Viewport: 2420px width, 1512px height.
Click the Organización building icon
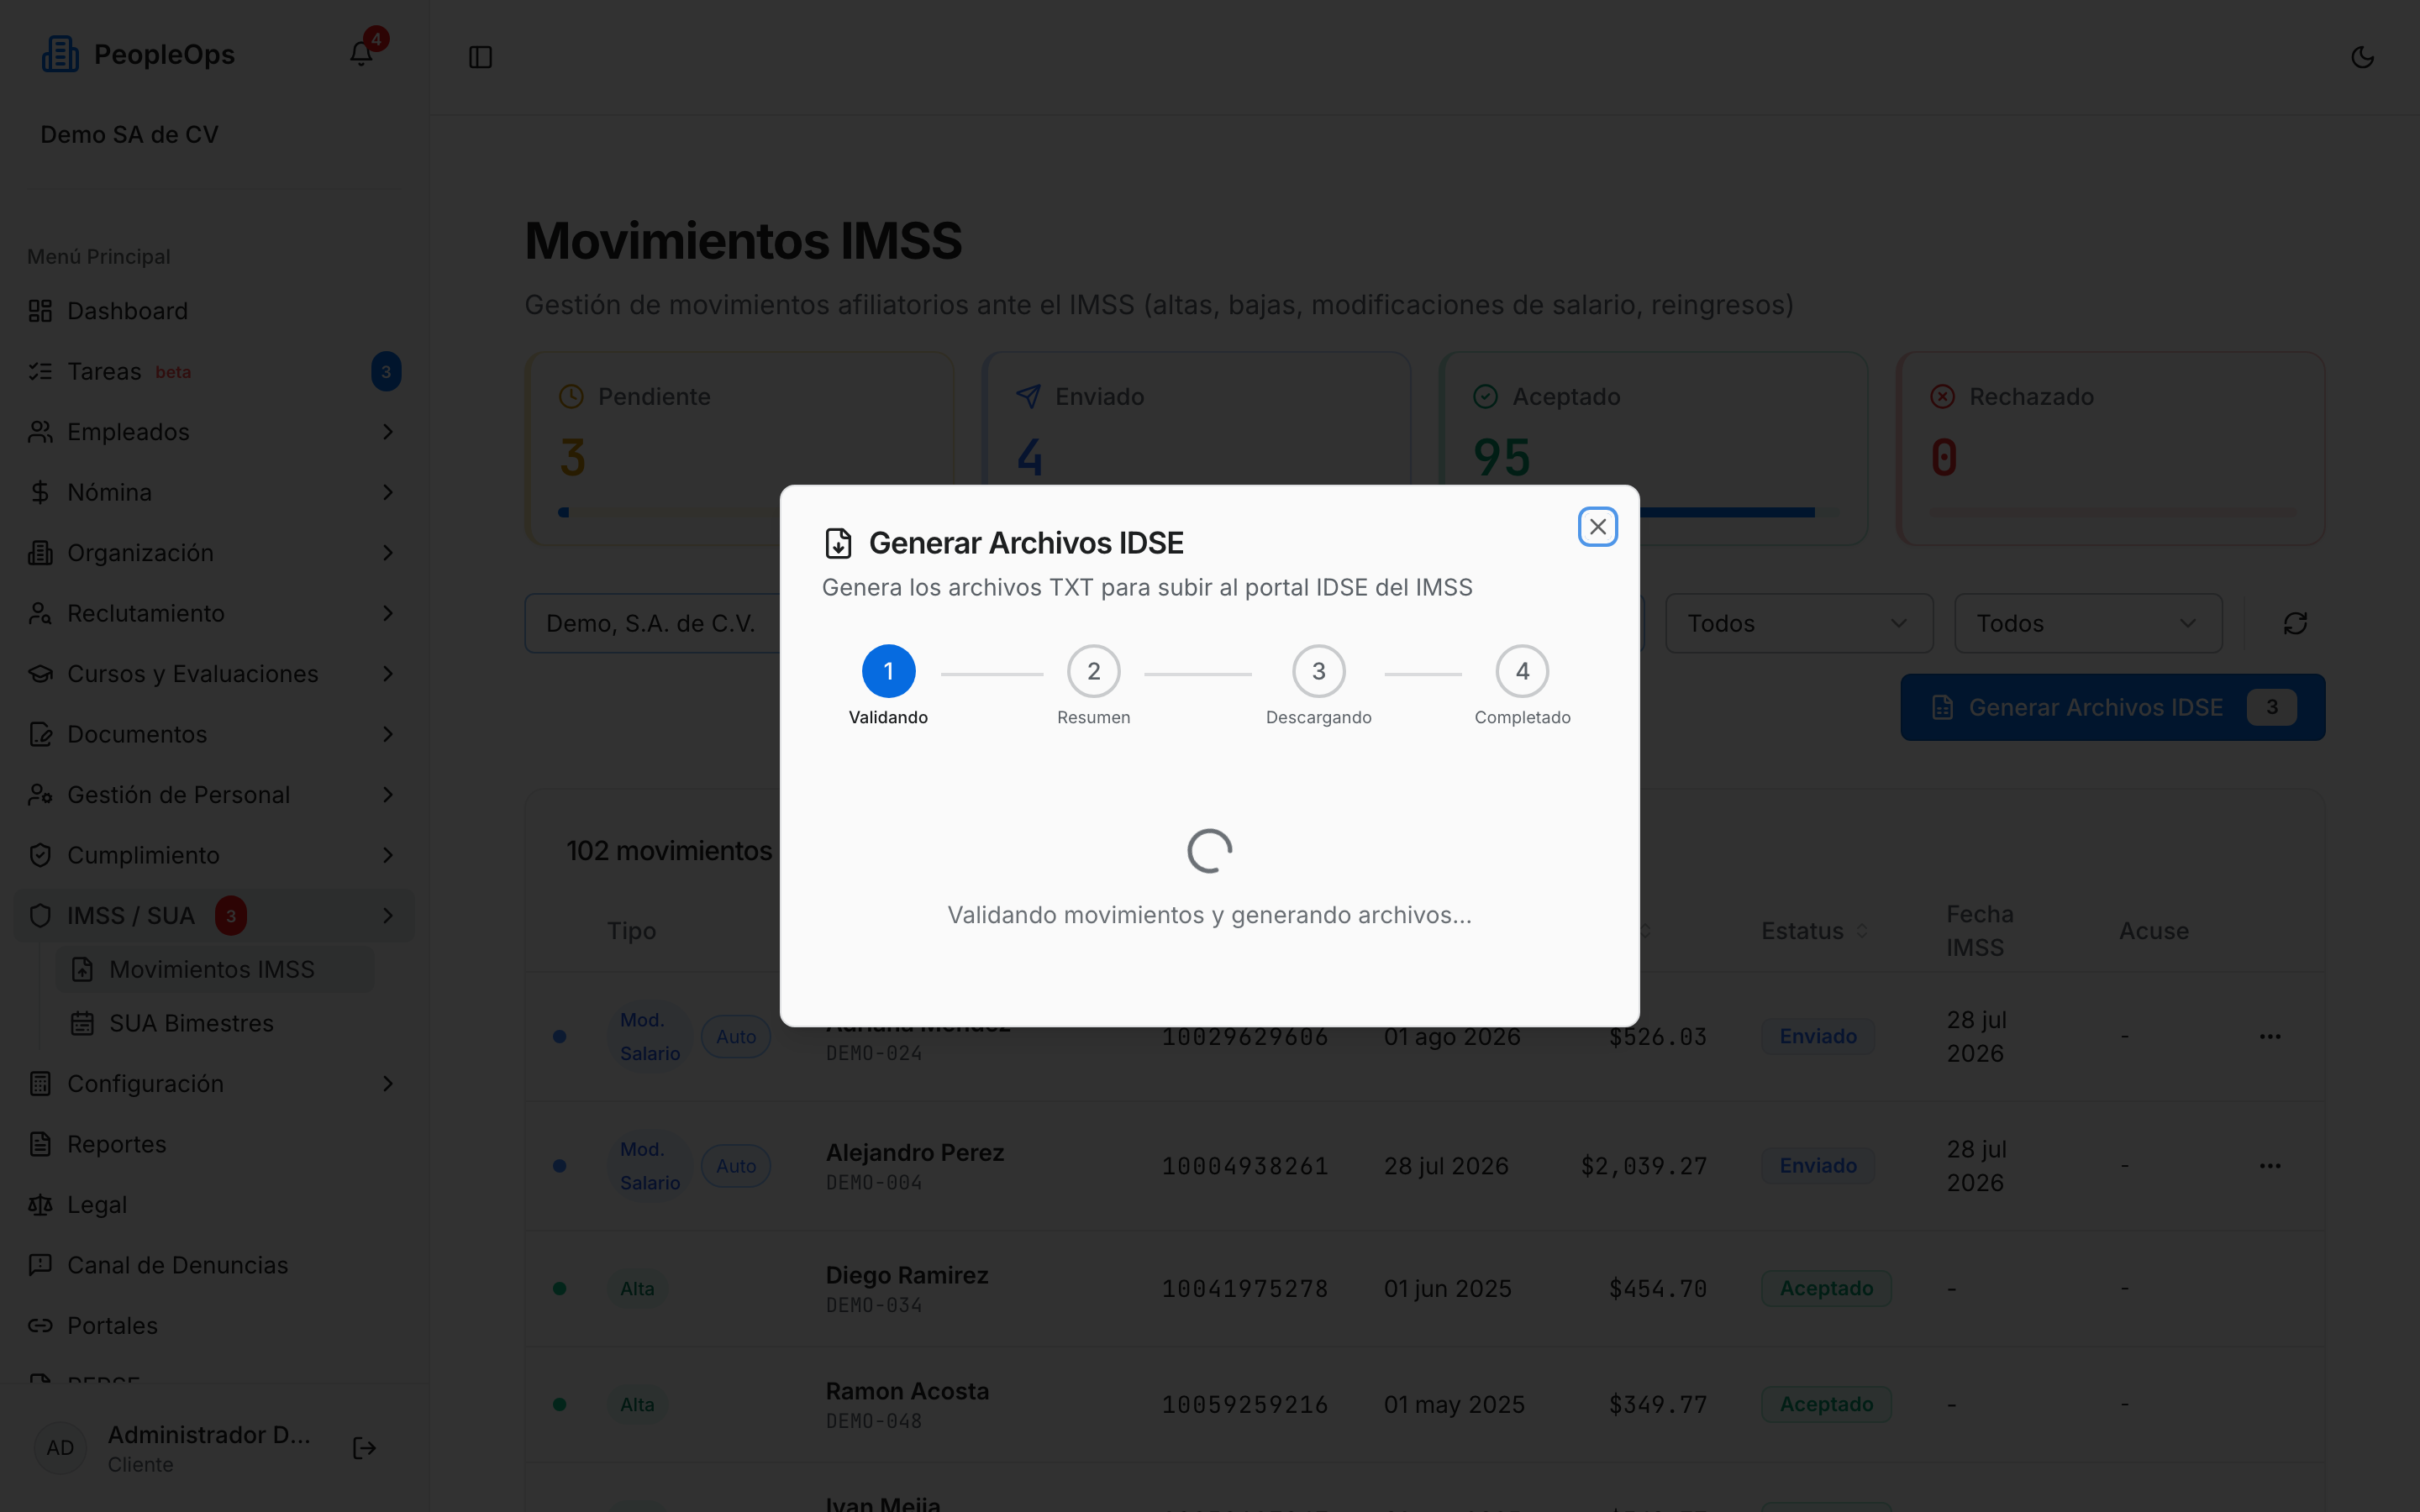(x=40, y=553)
